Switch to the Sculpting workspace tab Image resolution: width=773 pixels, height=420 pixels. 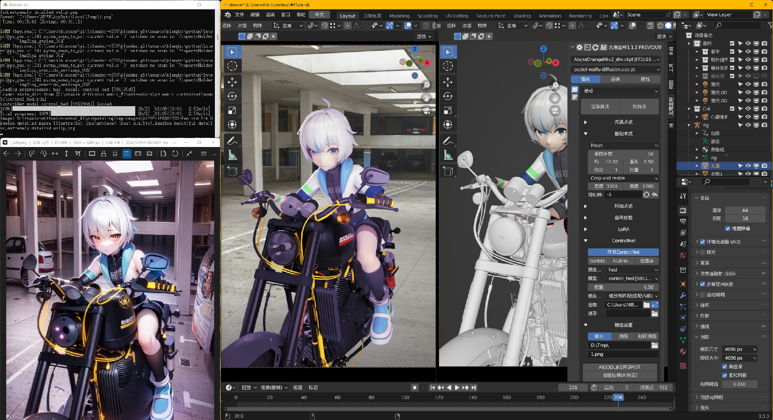[x=427, y=16]
